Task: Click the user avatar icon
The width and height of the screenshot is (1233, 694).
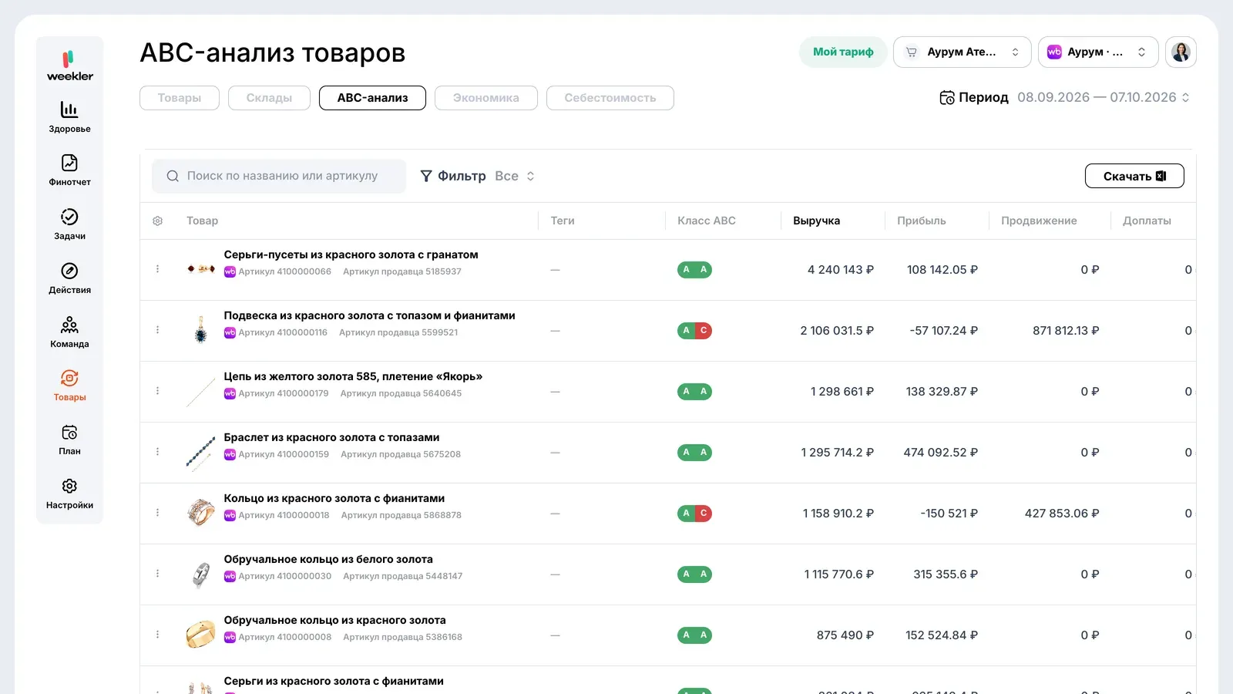Action: [1181, 52]
